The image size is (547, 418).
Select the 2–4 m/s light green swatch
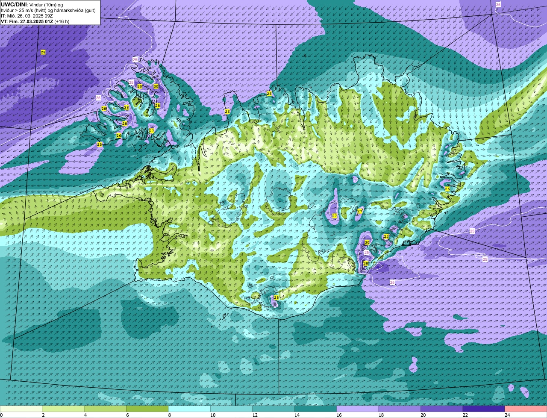pyautogui.click(x=63, y=409)
